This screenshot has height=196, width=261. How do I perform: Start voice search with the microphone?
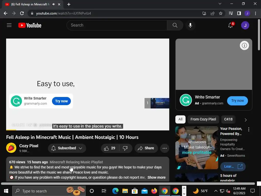[190, 25]
